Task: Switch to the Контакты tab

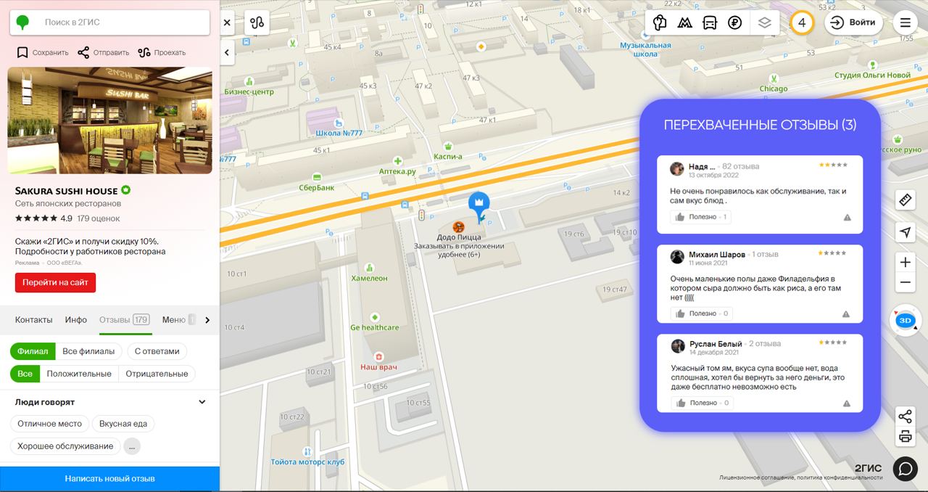Action: point(34,320)
